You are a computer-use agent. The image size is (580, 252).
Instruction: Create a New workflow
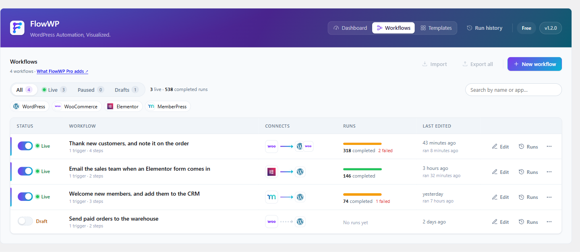point(534,64)
